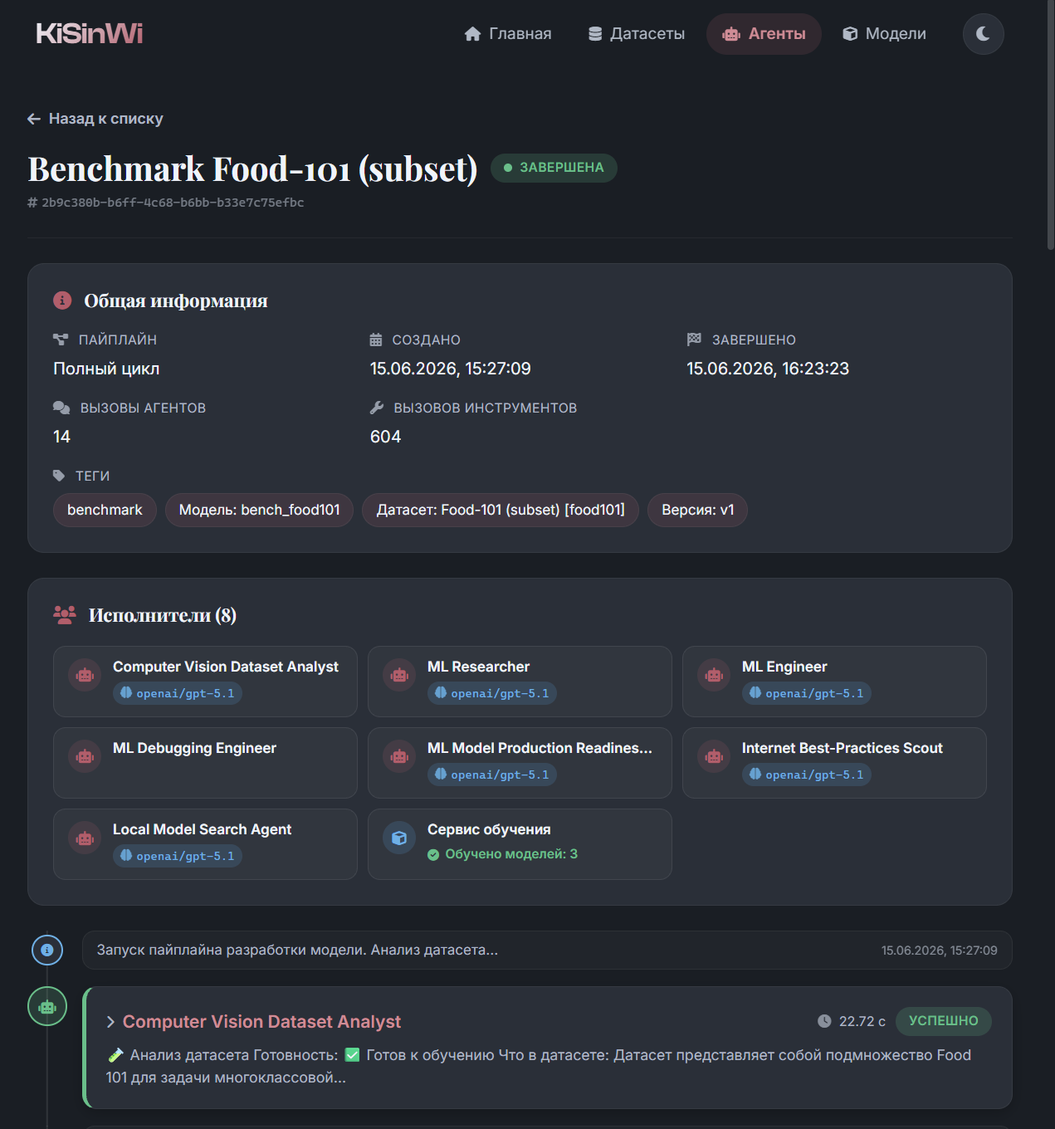Click the ЗАВЕРШЕНА status badge
The width and height of the screenshot is (1055, 1129).
[554, 168]
